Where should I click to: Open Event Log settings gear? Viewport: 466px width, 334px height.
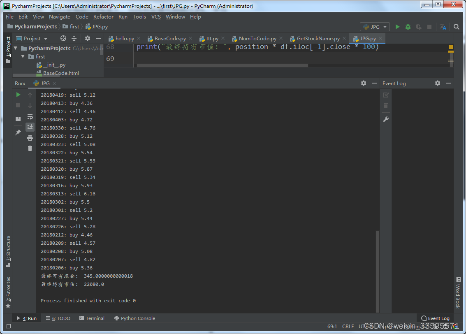[x=438, y=83]
